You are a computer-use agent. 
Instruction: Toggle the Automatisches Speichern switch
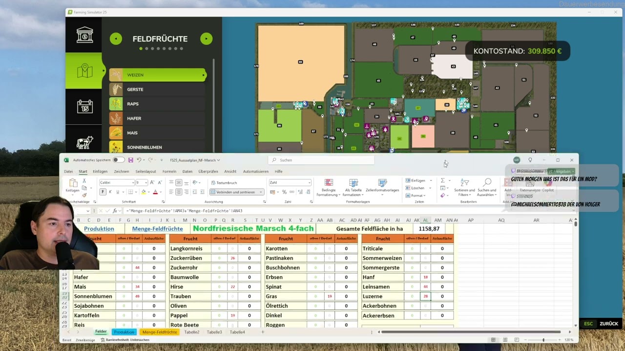pos(118,160)
